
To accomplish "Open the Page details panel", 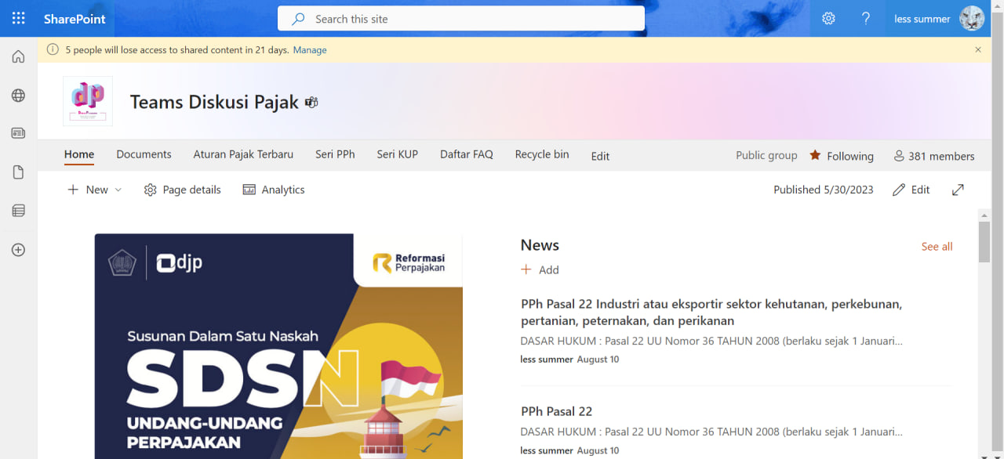I will pyautogui.click(x=182, y=189).
